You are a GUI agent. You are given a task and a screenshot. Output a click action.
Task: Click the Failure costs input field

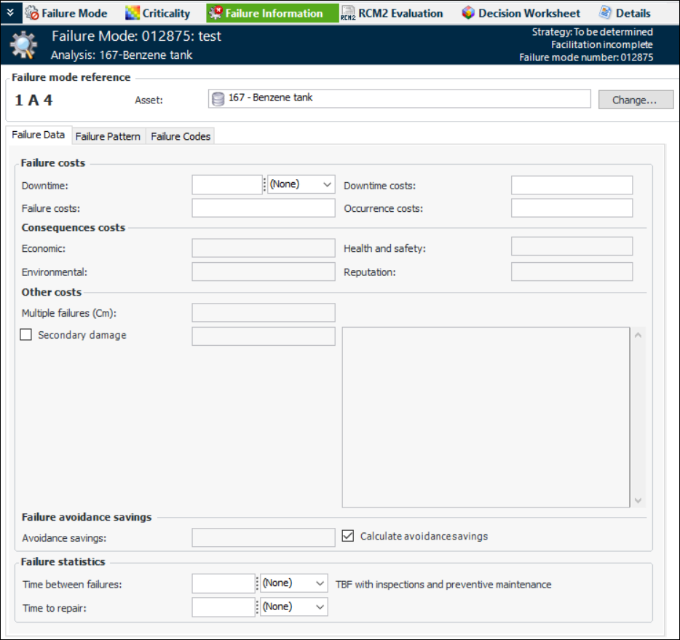[264, 208]
